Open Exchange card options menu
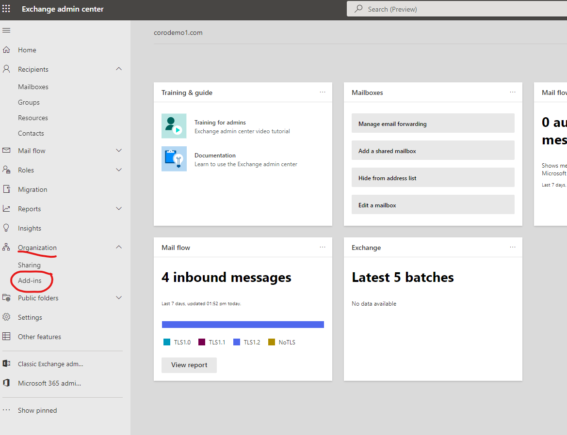The height and width of the screenshot is (435, 567). pyautogui.click(x=513, y=247)
